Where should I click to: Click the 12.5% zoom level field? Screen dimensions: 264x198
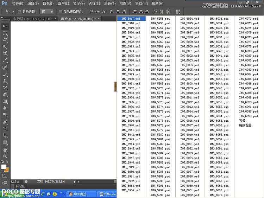click(x=15, y=182)
